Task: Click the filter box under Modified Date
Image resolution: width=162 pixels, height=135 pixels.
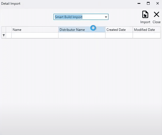Action: pos(147,35)
